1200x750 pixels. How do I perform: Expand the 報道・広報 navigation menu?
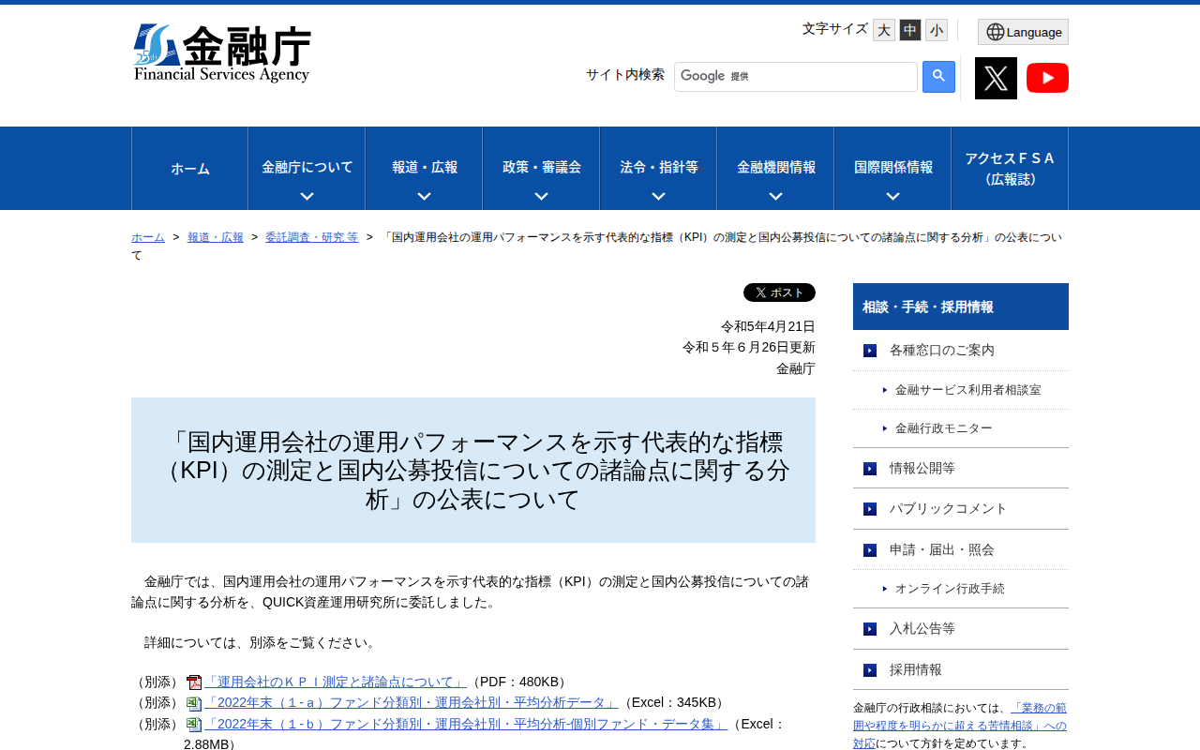[x=425, y=168]
